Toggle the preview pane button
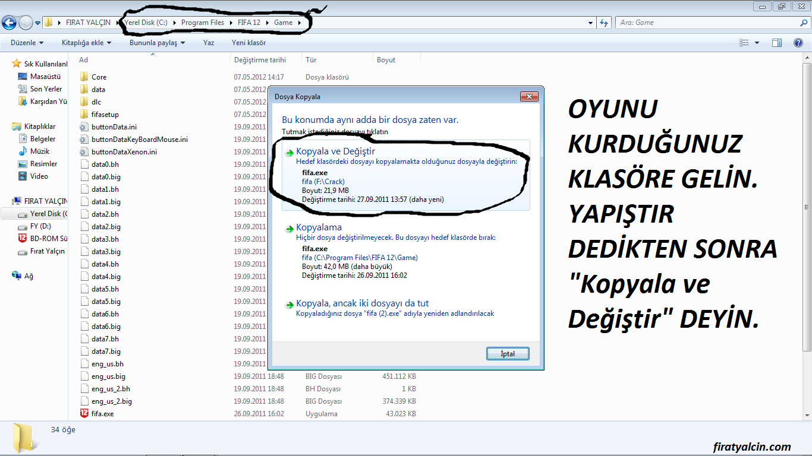812x456 pixels. 776,43
